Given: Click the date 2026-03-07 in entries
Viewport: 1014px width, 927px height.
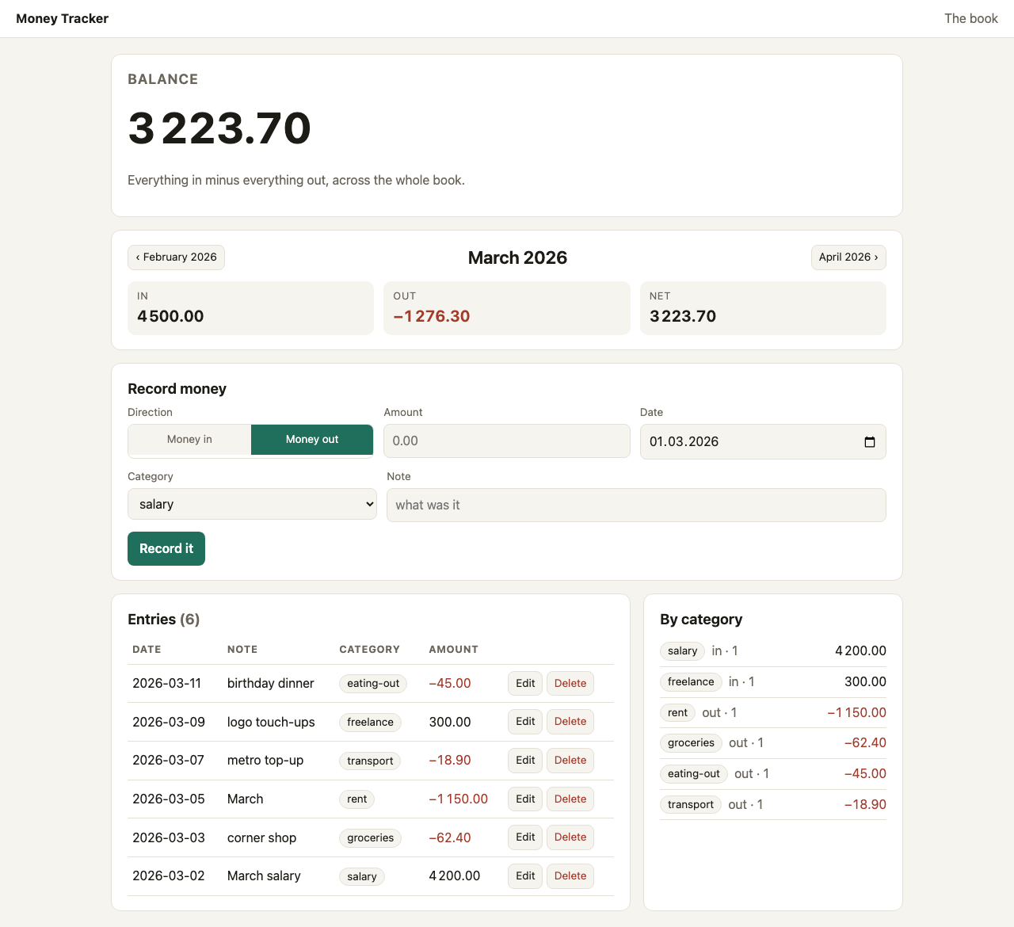Looking at the screenshot, I should point(168,761).
